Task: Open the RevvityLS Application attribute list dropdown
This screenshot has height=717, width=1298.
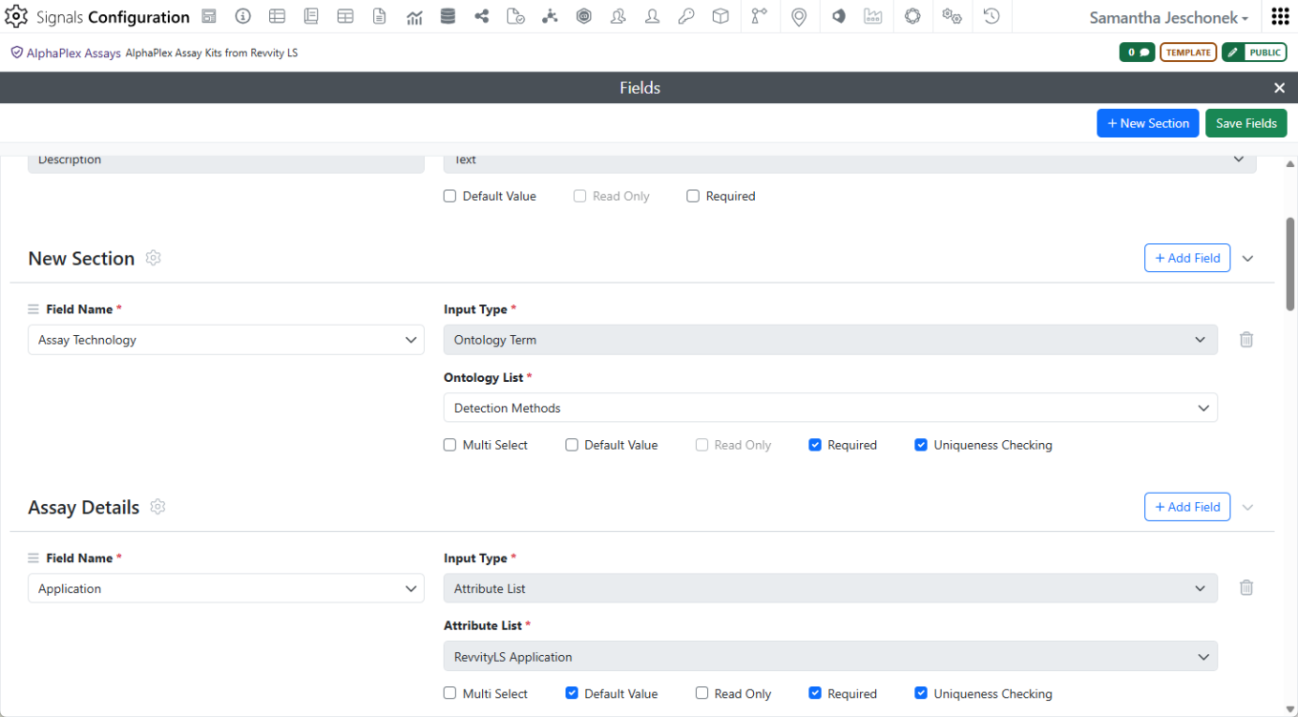Action: tap(830, 657)
